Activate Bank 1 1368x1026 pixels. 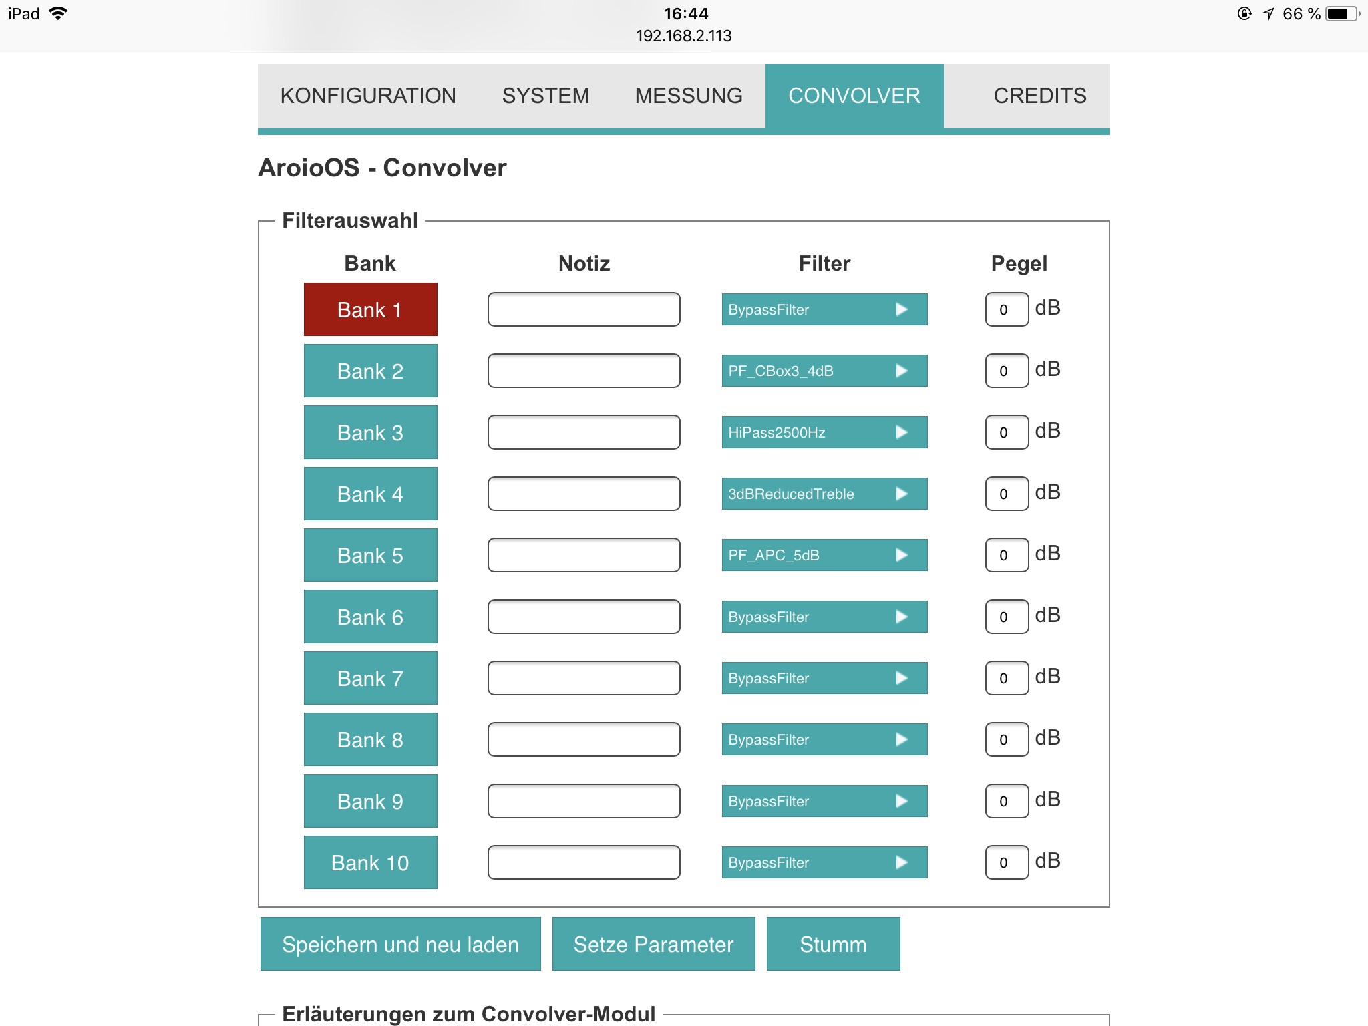[x=370, y=309]
